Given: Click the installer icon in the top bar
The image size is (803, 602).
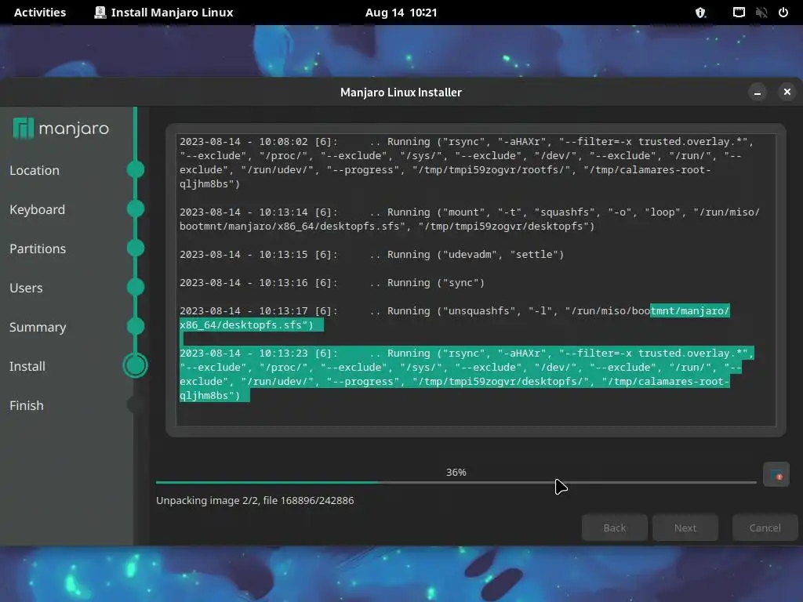Looking at the screenshot, I should 100,13.
